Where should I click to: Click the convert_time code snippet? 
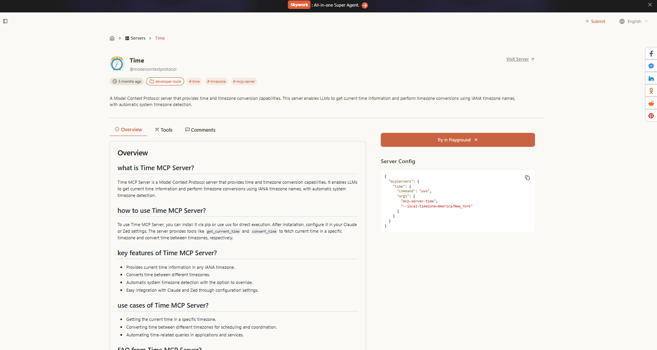click(264, 232)
